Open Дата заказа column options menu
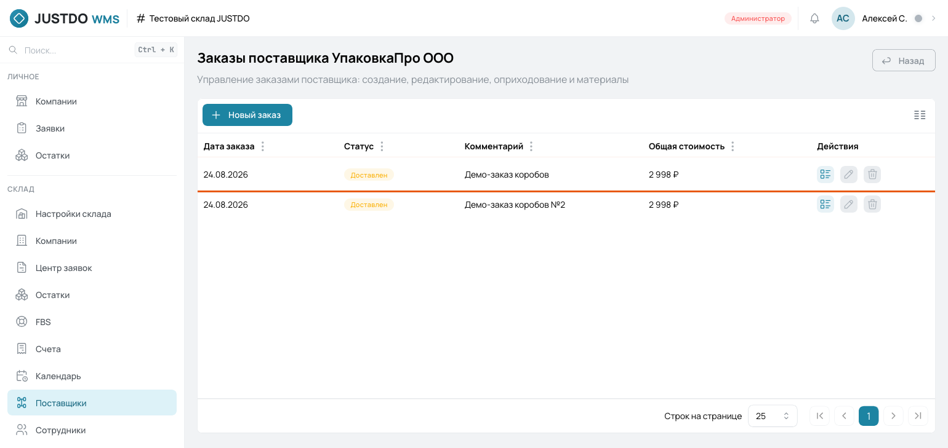The image size is (948, 448). click(x=263, y=146)
